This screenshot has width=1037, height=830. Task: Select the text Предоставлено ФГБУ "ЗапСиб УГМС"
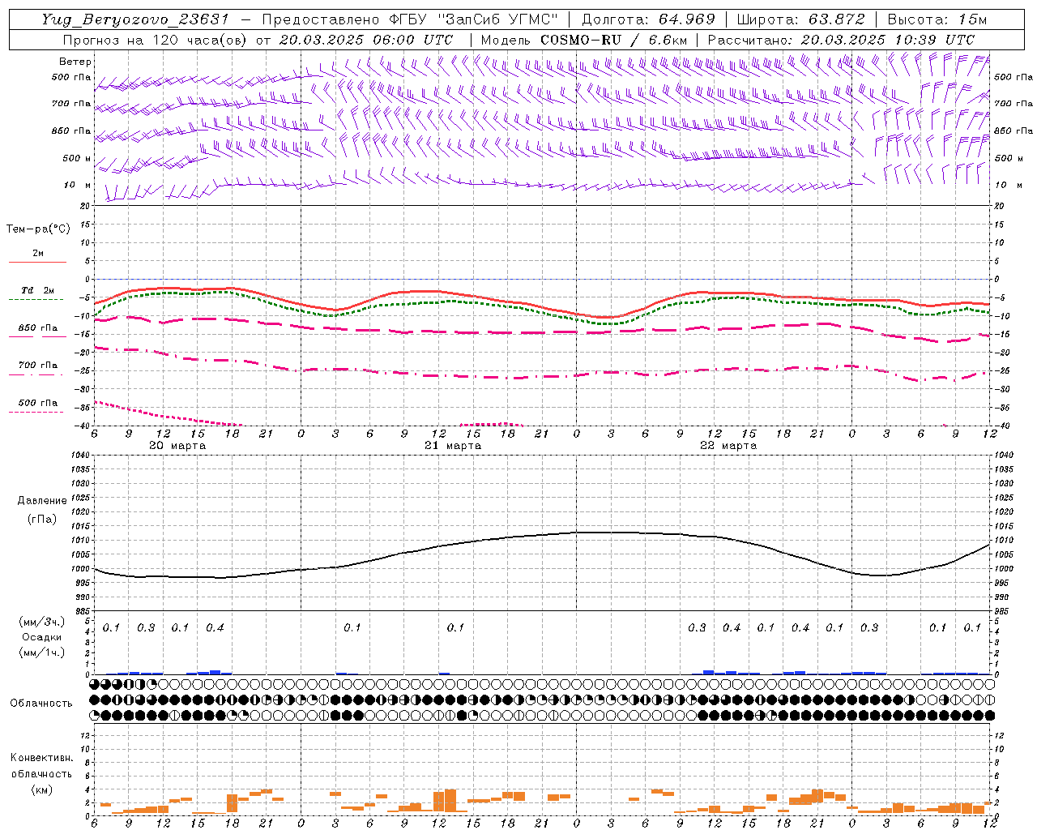click(411, 19)
